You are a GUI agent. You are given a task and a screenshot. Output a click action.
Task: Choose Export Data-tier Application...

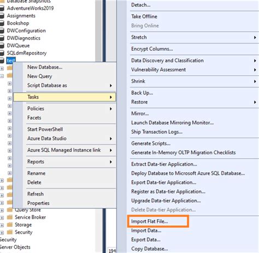coord(189,182)
